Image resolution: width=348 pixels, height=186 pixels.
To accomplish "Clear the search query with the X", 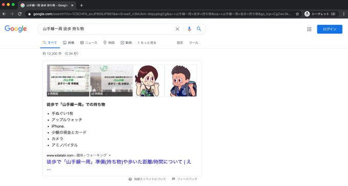I will tap(178, 29).
